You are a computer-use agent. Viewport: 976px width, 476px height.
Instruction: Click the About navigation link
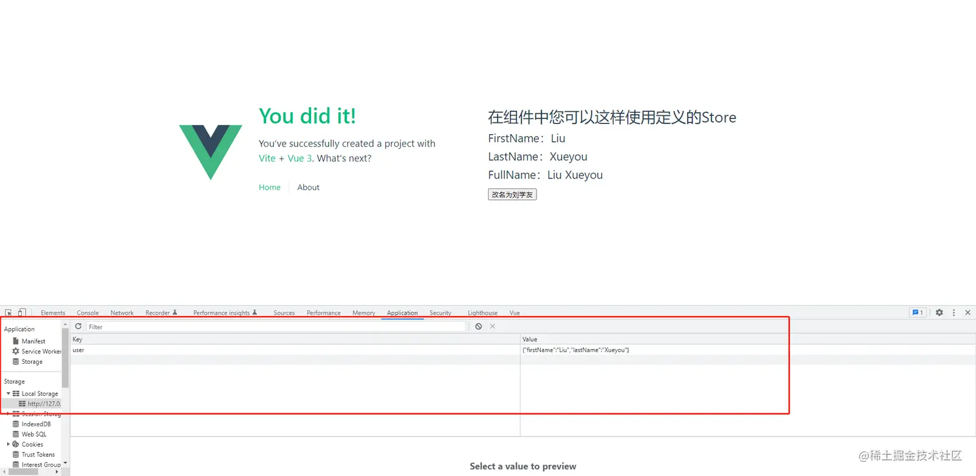click(x=309, y=187)
